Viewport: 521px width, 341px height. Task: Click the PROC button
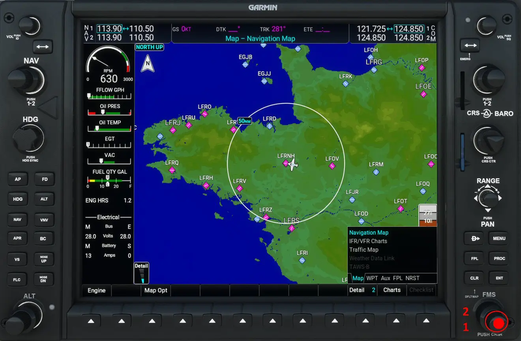pyautogui.click(x=499, y=259)
